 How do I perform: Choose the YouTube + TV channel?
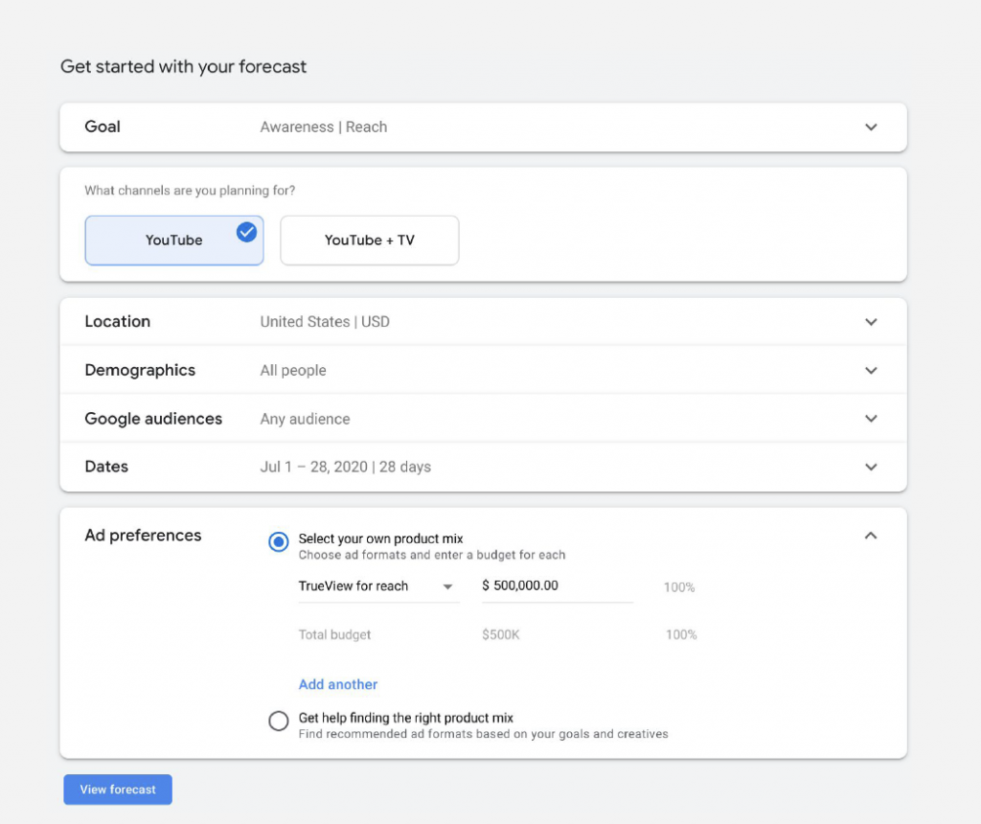(369, 240)
